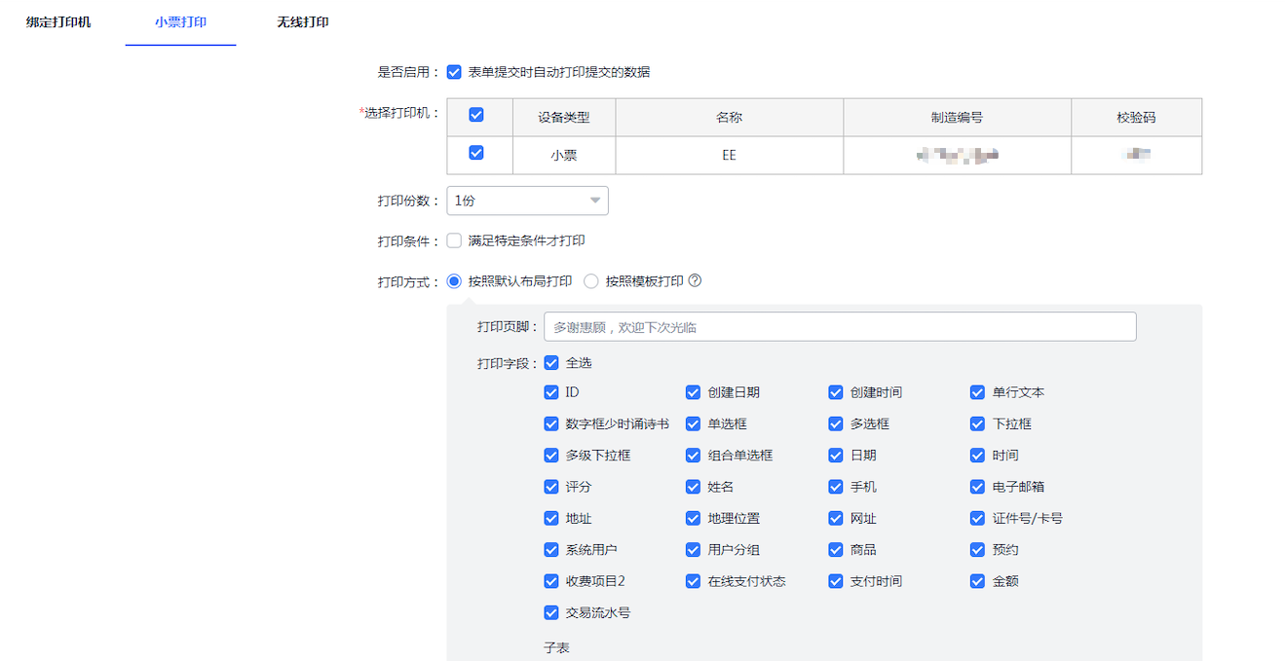Toggle the 证件号/卡号 checkbox
Image resolution: width=1285 pixels, height=661 pixels.
click(978, 518)
